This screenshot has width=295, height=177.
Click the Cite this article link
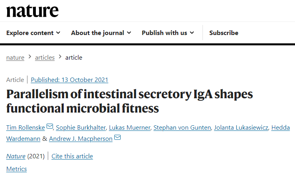pos(72,156)
